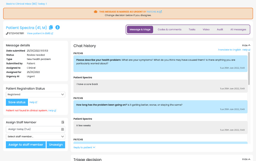
Task: Click the phone icon by the patient number
Action: (7, 33)
